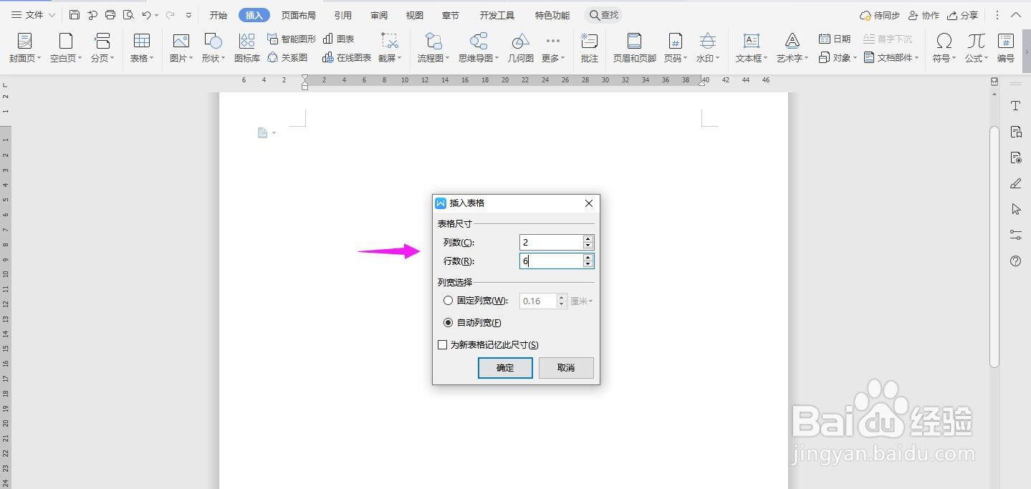The image size is (1031, 489).
Task: Select 固定列宽 fixed column width radio
Action: click(x=449, y=301)
